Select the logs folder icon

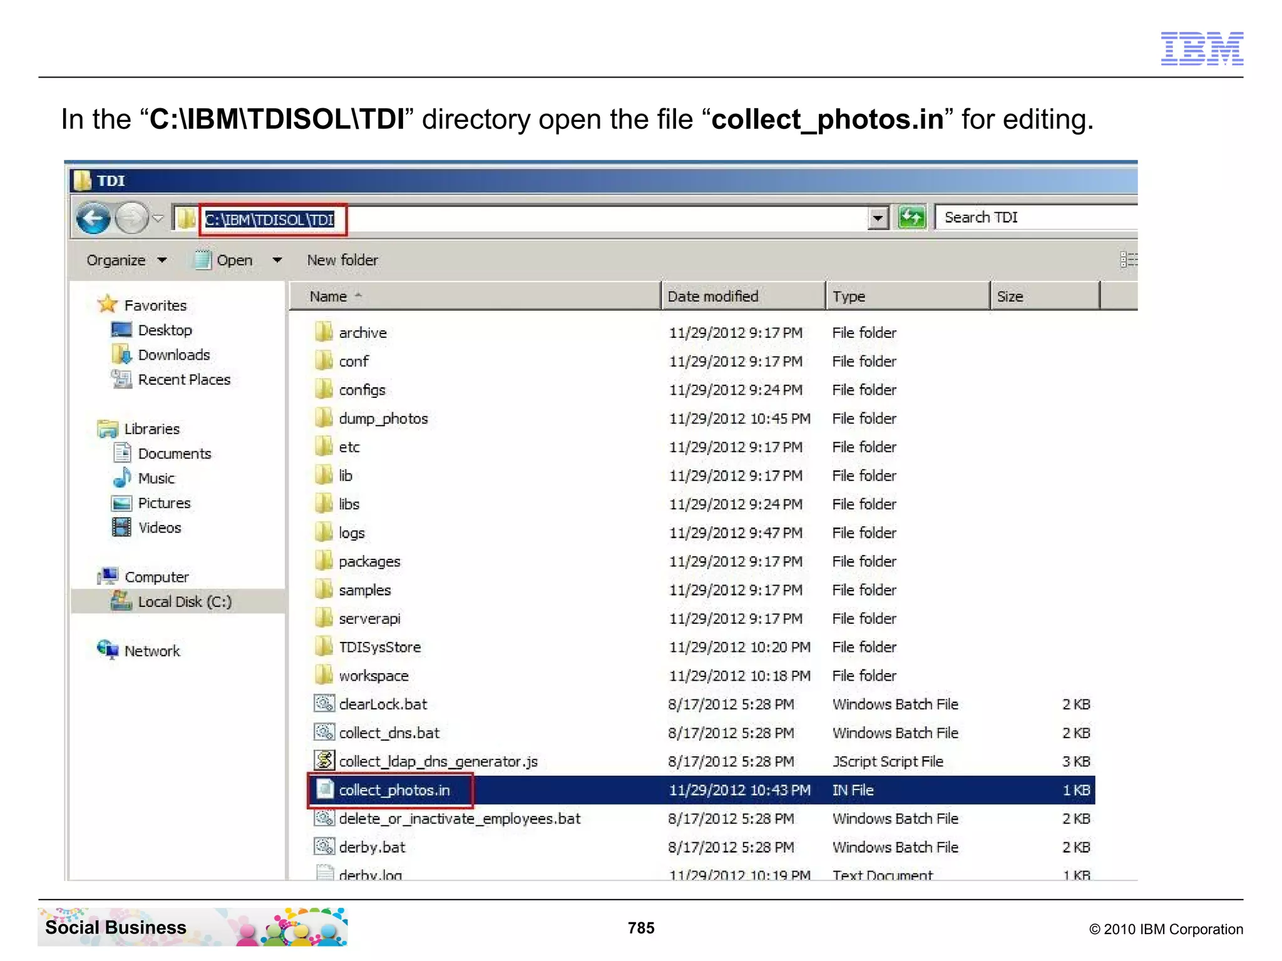[x=324, y=532]
